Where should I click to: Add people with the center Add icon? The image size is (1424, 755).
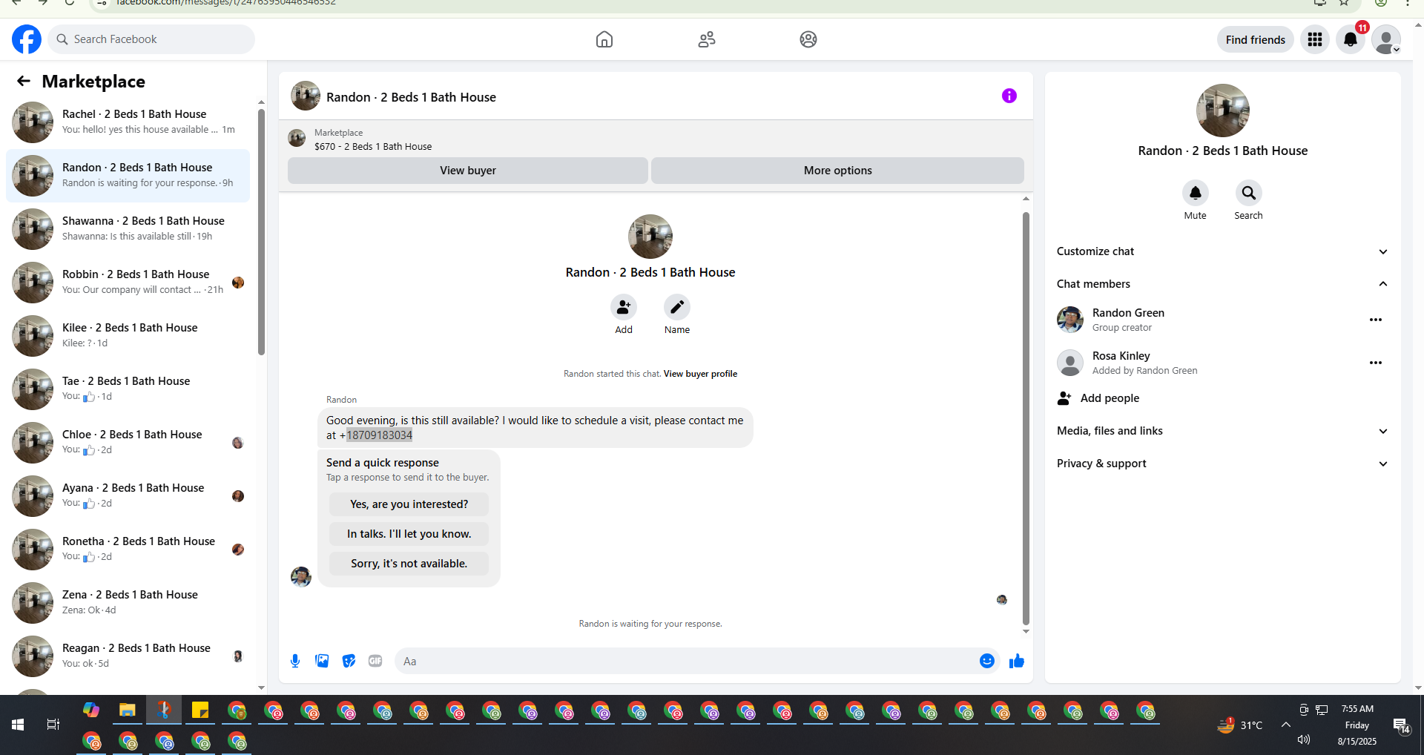pyautogui.click(x=624, y=307)
